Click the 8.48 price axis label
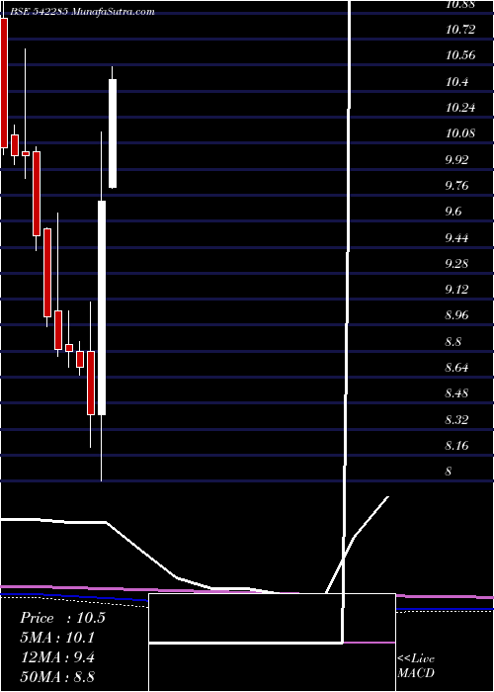This screenshot has width=494, height=692. 456,393
